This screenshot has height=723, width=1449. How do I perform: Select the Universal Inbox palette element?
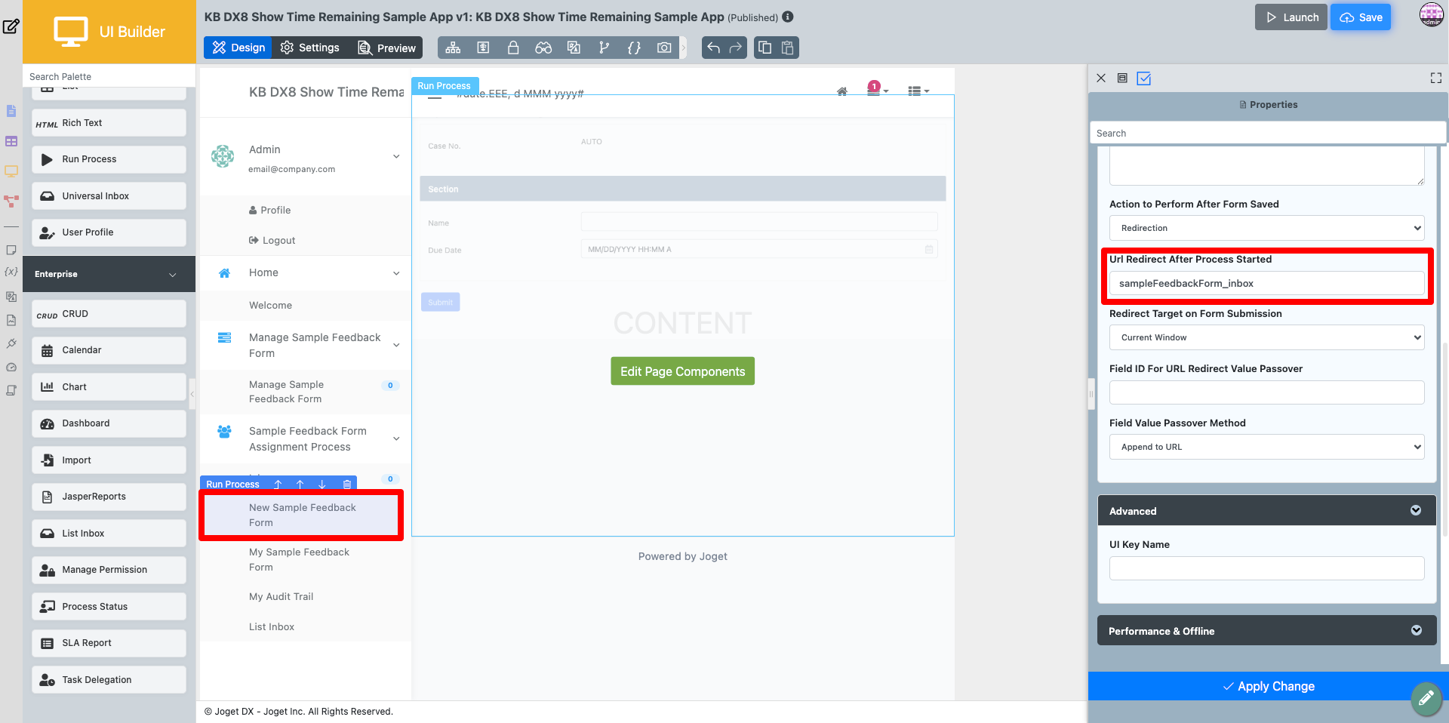click(109, 196)
